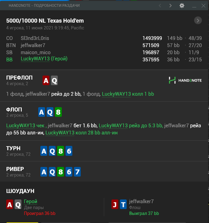Click the date line '11 июня 2021 9:19:45, Pacific'

[55, 28]
